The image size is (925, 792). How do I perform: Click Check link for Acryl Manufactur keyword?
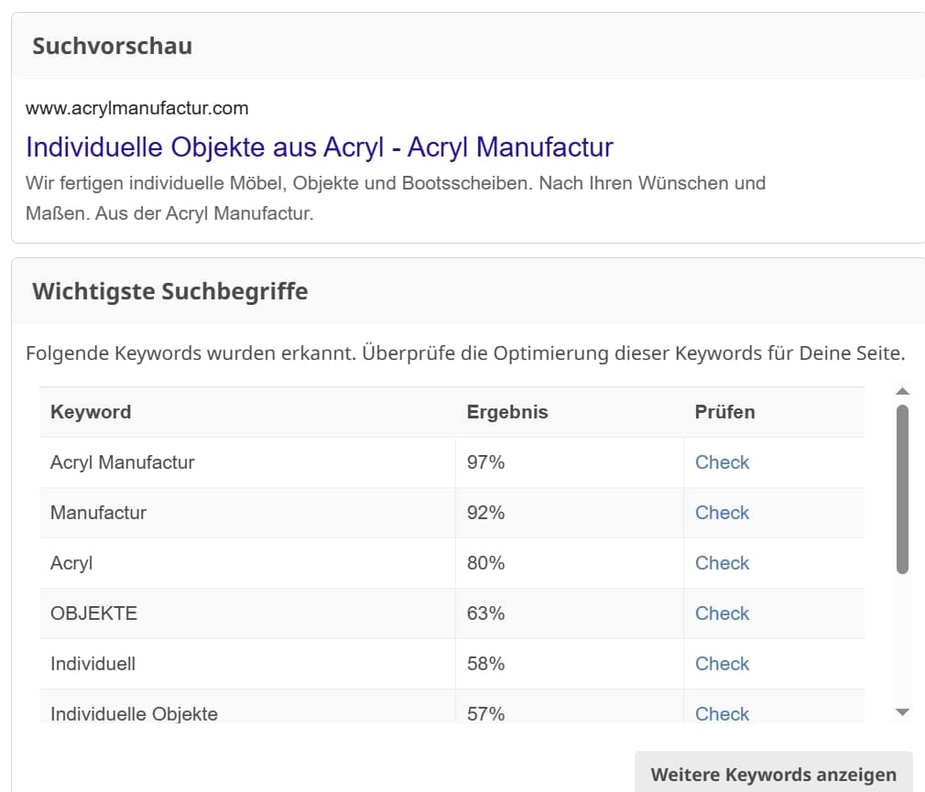coord(722,462)
